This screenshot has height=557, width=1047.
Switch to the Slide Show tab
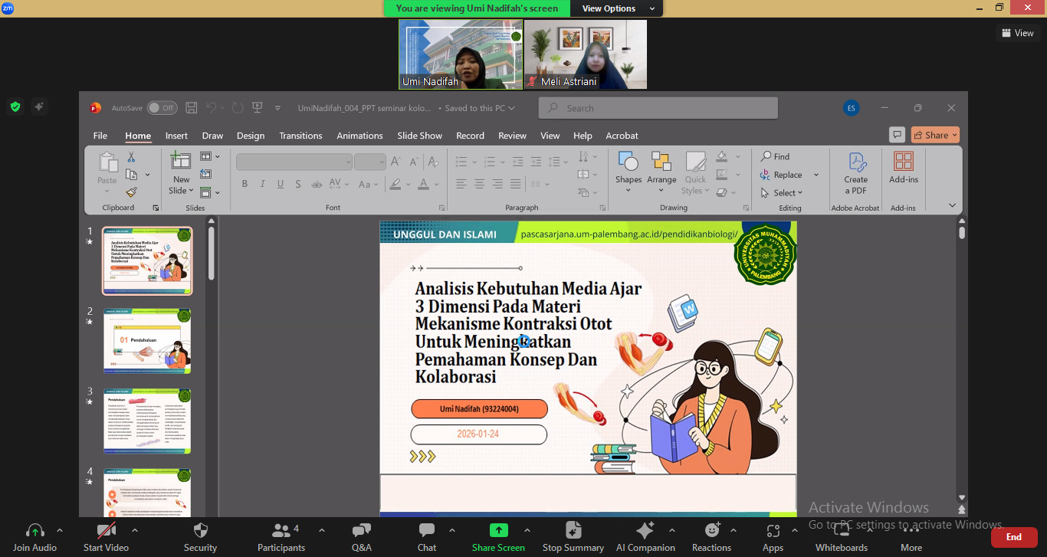[419, 136]
